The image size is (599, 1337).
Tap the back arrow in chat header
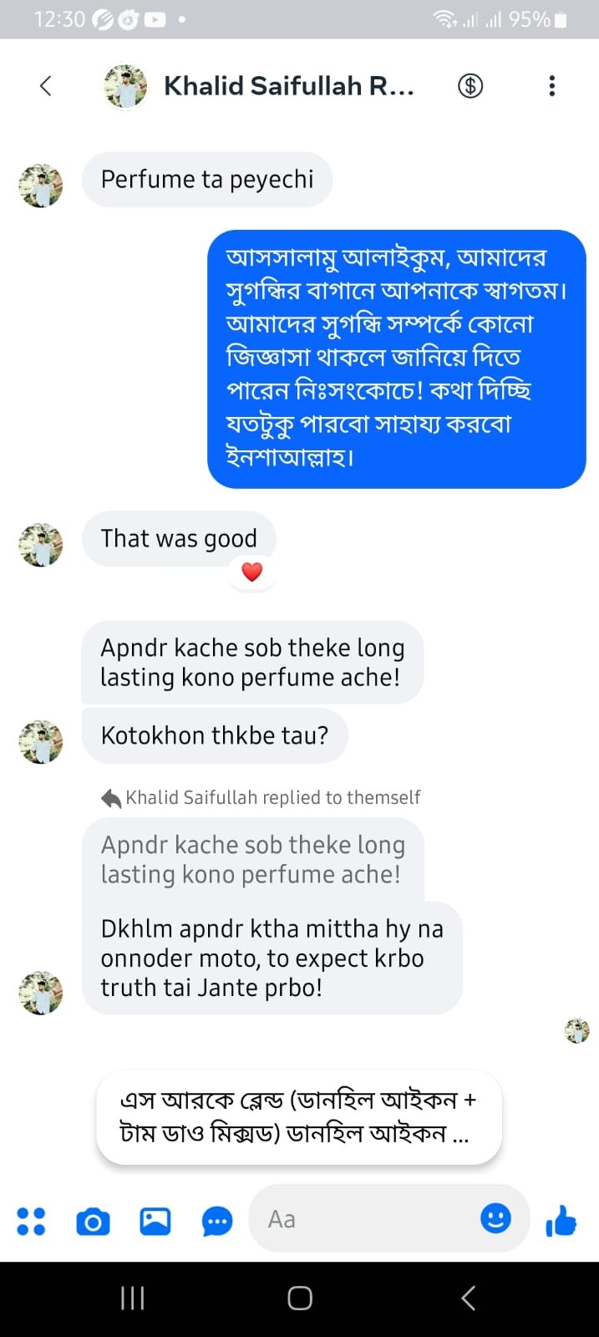46,86
